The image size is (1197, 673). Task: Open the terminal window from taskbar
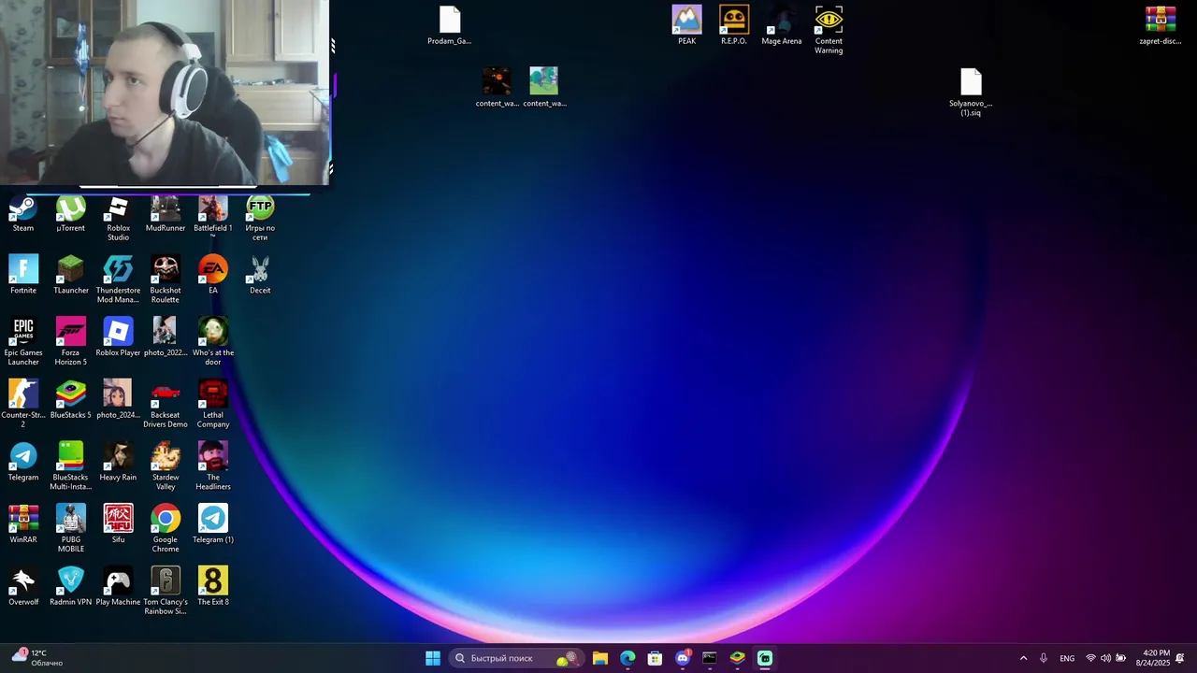point(710,658)
